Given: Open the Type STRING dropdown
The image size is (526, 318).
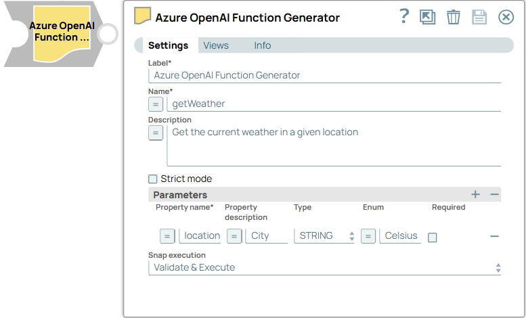Looking at the screenshot, I should pos(324,236).
